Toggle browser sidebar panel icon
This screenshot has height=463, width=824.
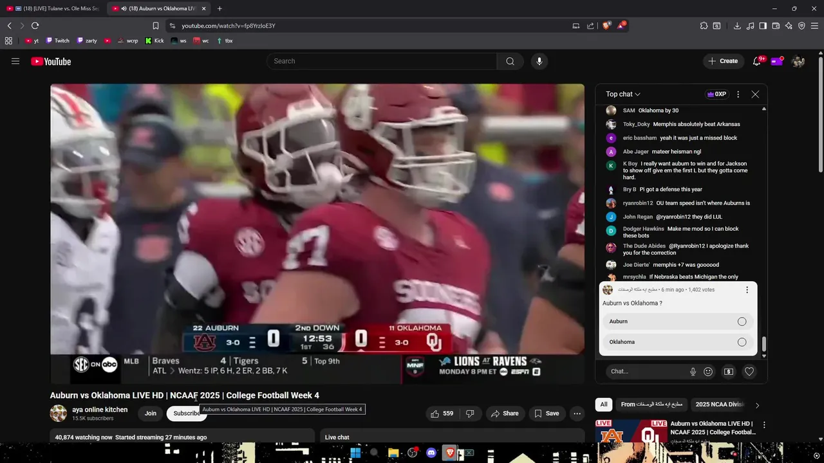(x=763, y=26)
